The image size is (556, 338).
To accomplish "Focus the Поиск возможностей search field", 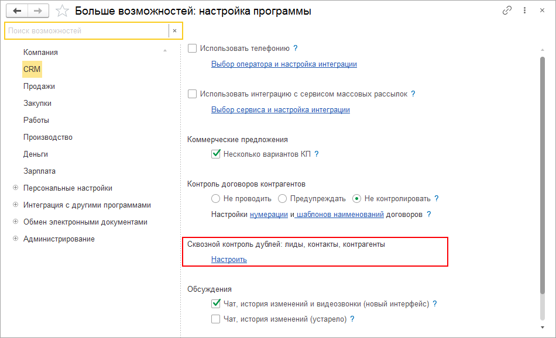I will [87, 30].
